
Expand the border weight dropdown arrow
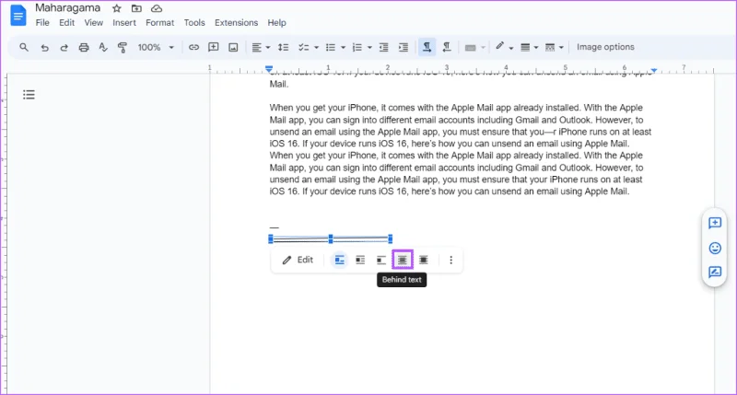coord(536,48)
